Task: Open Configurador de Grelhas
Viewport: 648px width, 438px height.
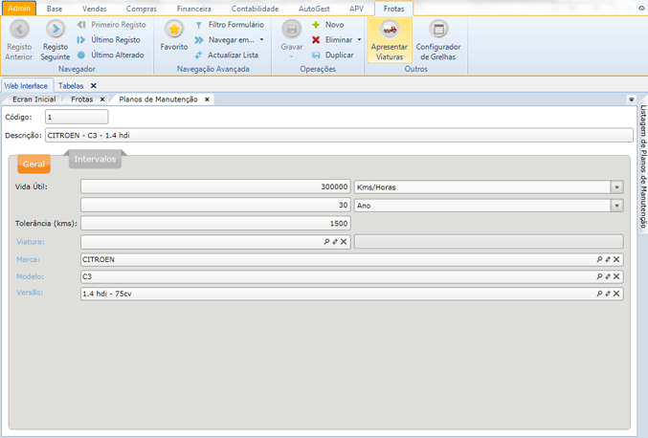Action: pyautogui.click(x=438, y=31)
